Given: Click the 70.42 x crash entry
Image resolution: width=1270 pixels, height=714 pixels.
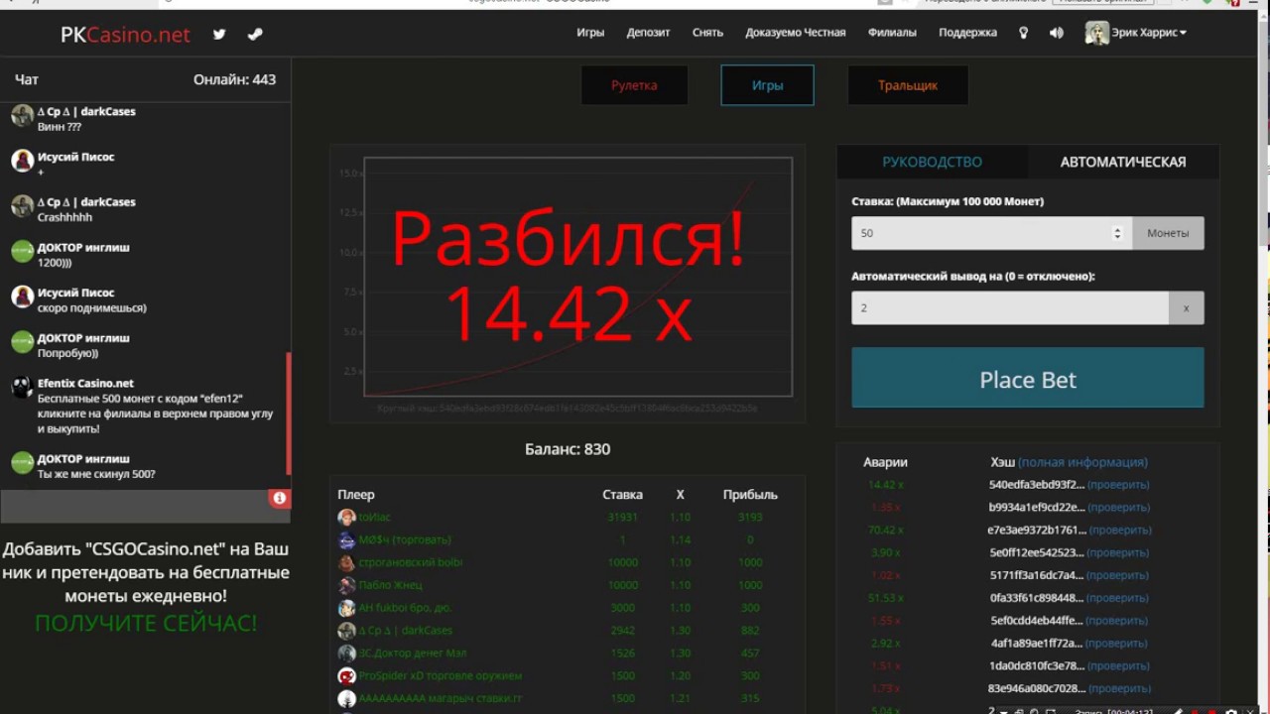Looking at the screenshot, I should pyautogui.click(x=885, y=531).
